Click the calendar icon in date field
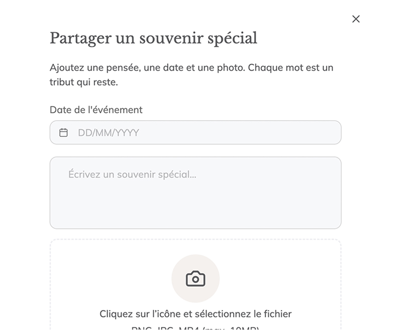This screenshot has height=330, width=404. click(64, 133)
